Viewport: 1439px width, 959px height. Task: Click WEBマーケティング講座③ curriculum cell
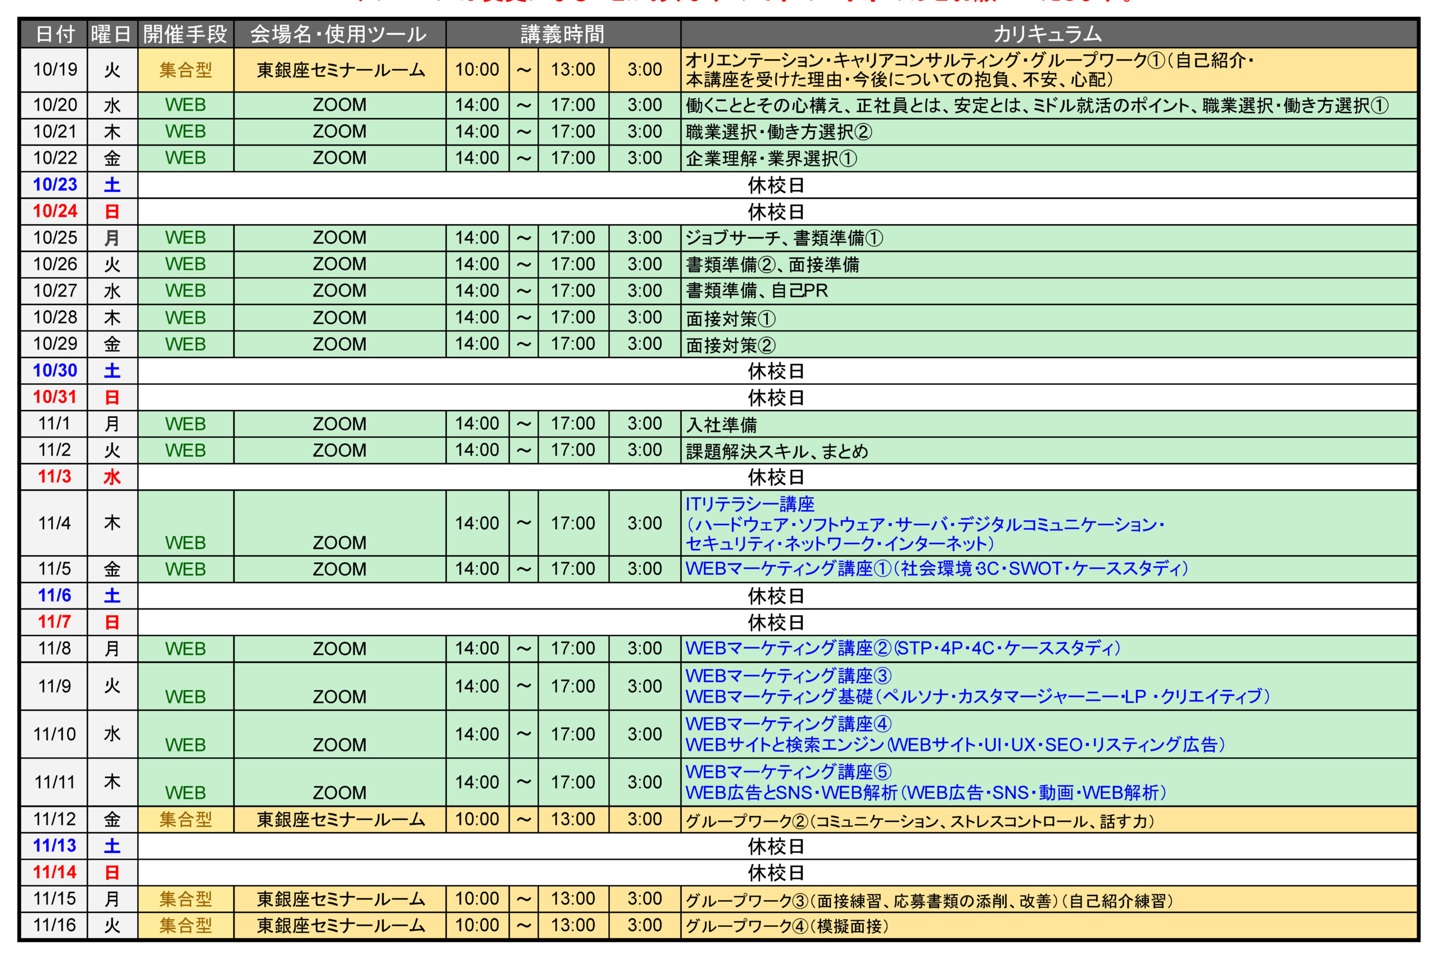pyautogui.click(x=1049, y=686)
